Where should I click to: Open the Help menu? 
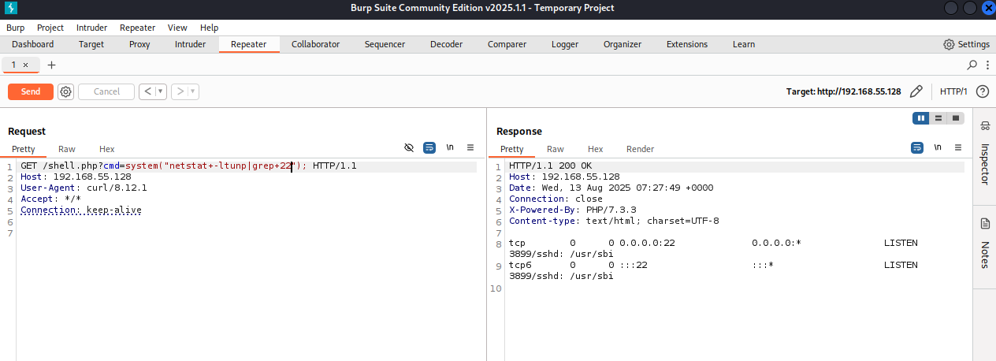tap(209, 28)
